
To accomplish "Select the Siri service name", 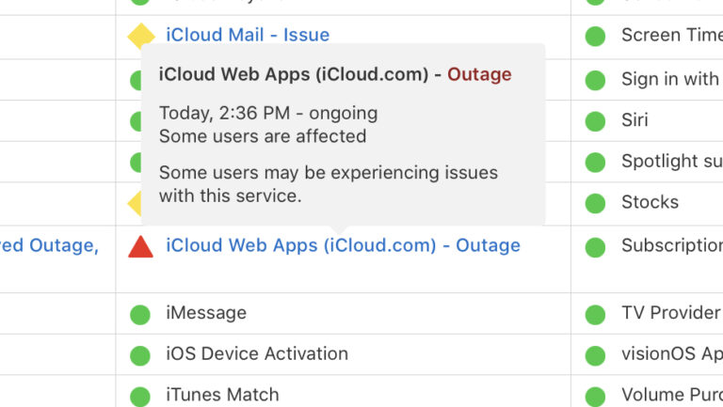I will click(x=635, y=120).
